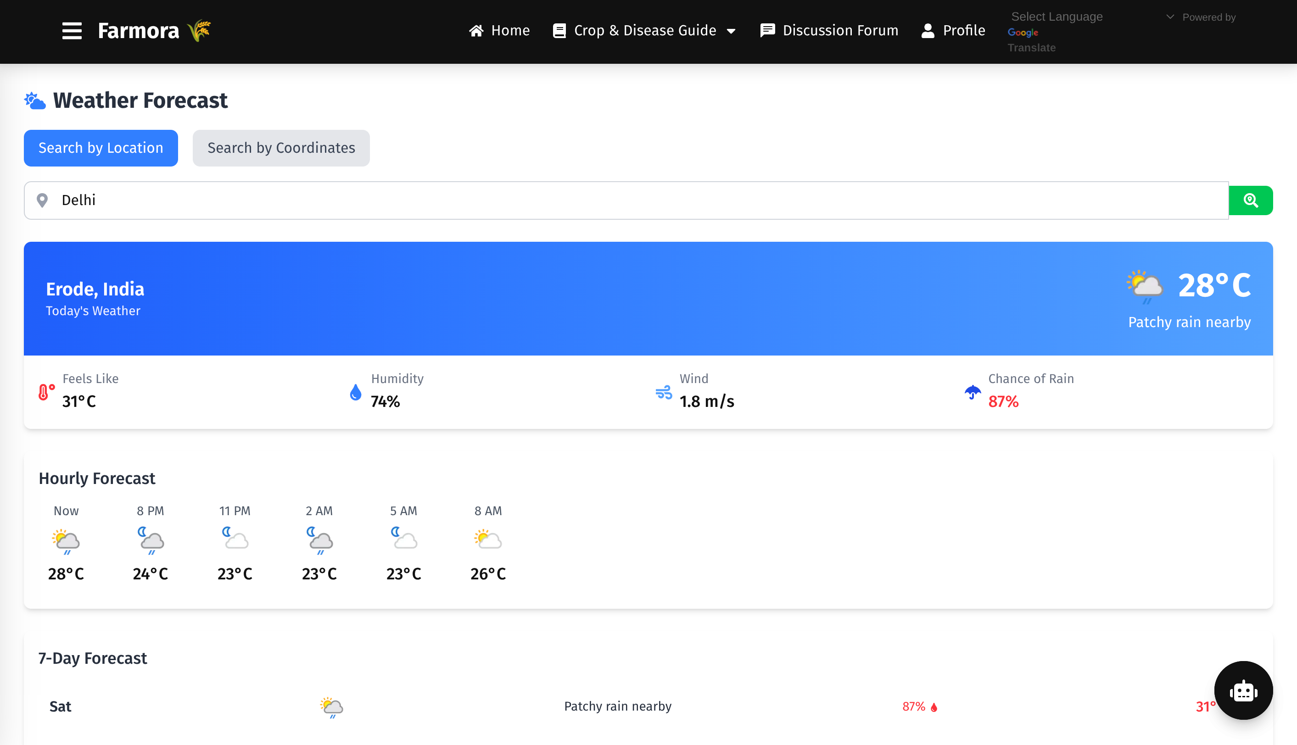Open the Profile page

point(953,31)
